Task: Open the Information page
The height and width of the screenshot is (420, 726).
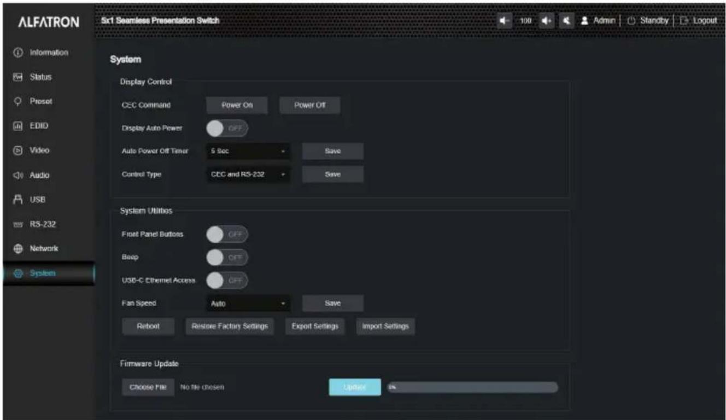Action: click(x=49, y=53)
